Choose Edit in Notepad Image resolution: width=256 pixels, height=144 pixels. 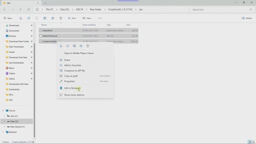85,88
